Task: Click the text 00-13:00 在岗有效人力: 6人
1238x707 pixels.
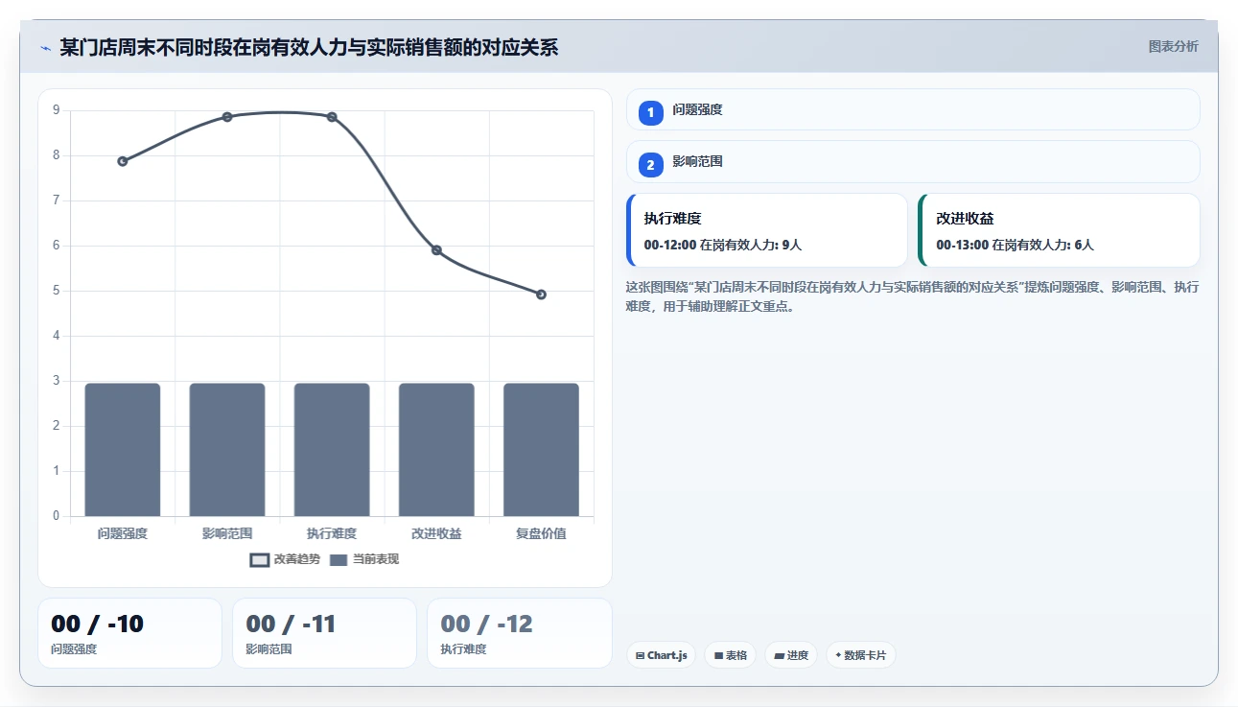Action: click(1015, 245)
